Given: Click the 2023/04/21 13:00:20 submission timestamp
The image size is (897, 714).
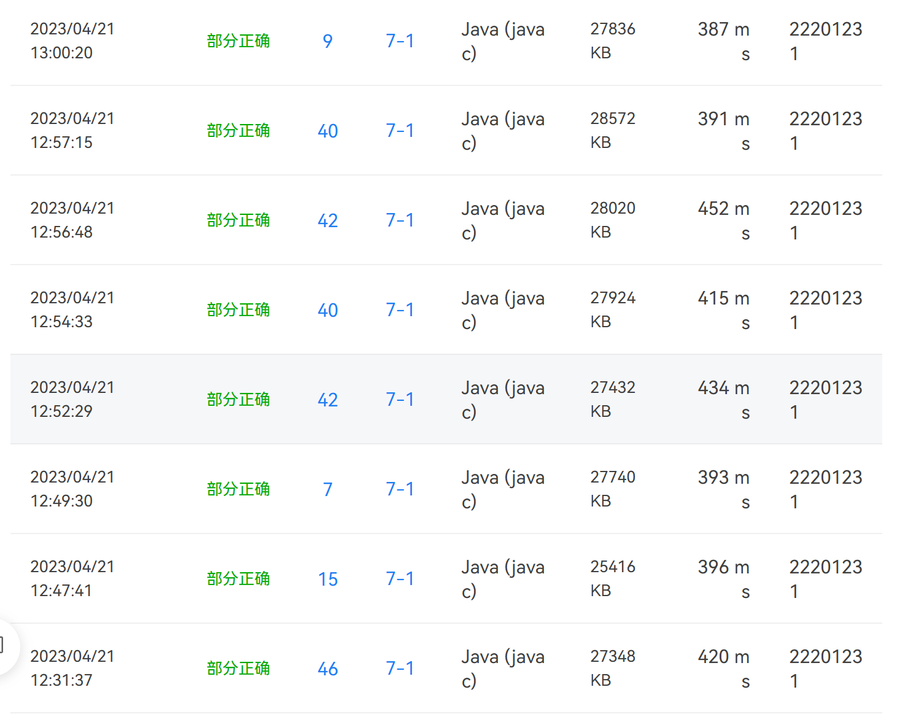Looking at the screenshot, I should coord(72,41).
